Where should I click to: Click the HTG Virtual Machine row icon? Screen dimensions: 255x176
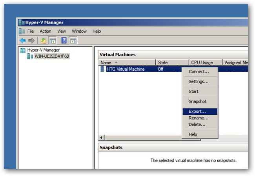pos(102,69)
